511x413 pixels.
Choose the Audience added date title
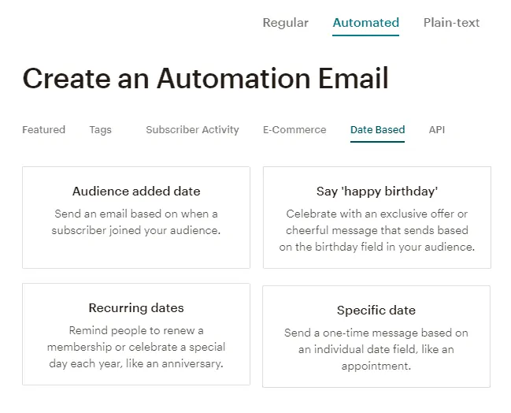pyautogui.click(x=136, y=192)
